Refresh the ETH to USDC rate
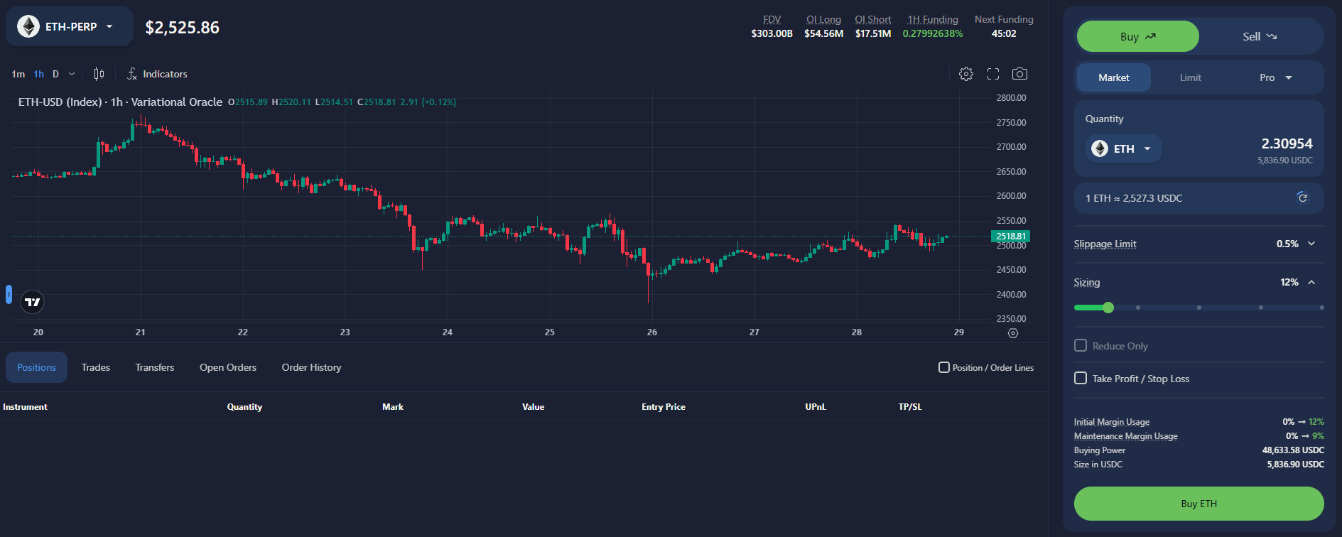 [x=1302, y=197]
